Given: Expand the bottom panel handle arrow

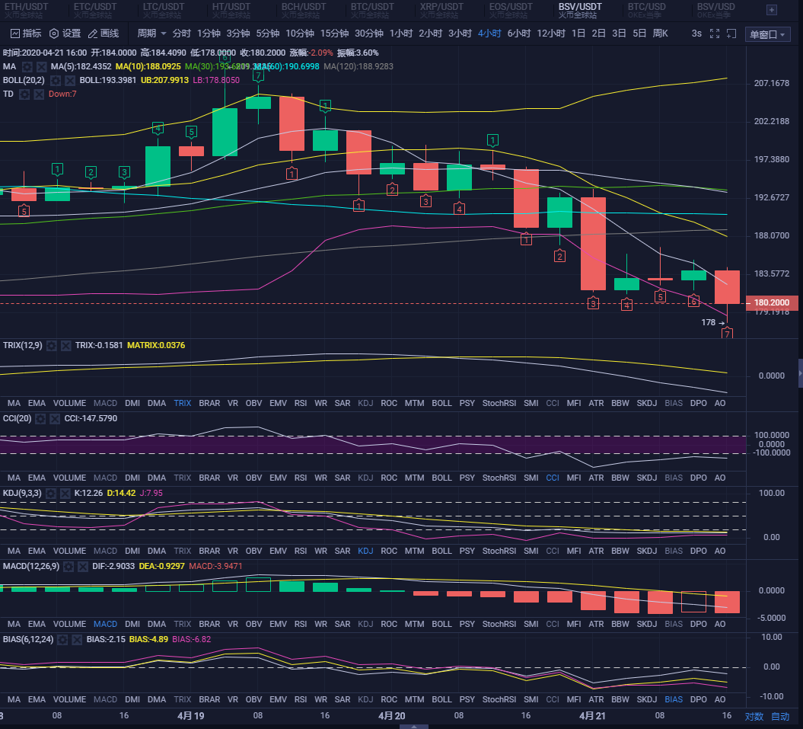Looking at the screenshot, I should pyautogui.click(x=413, y=727).
